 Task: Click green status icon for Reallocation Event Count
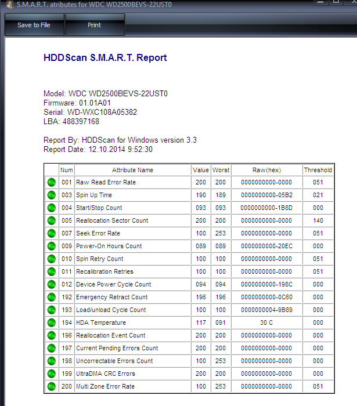pyautogui.click(x=52, y=335)
